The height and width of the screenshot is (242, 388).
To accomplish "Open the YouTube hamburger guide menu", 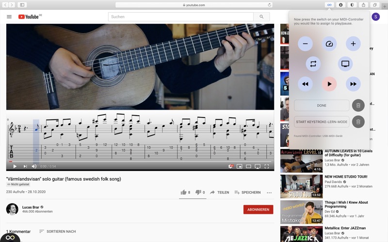I will point(9,17).
